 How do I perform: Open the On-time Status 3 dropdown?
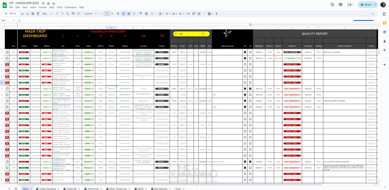pos(292,58)
